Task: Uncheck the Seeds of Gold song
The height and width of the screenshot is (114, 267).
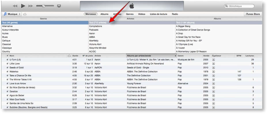Action: click(x=7, y=67)
